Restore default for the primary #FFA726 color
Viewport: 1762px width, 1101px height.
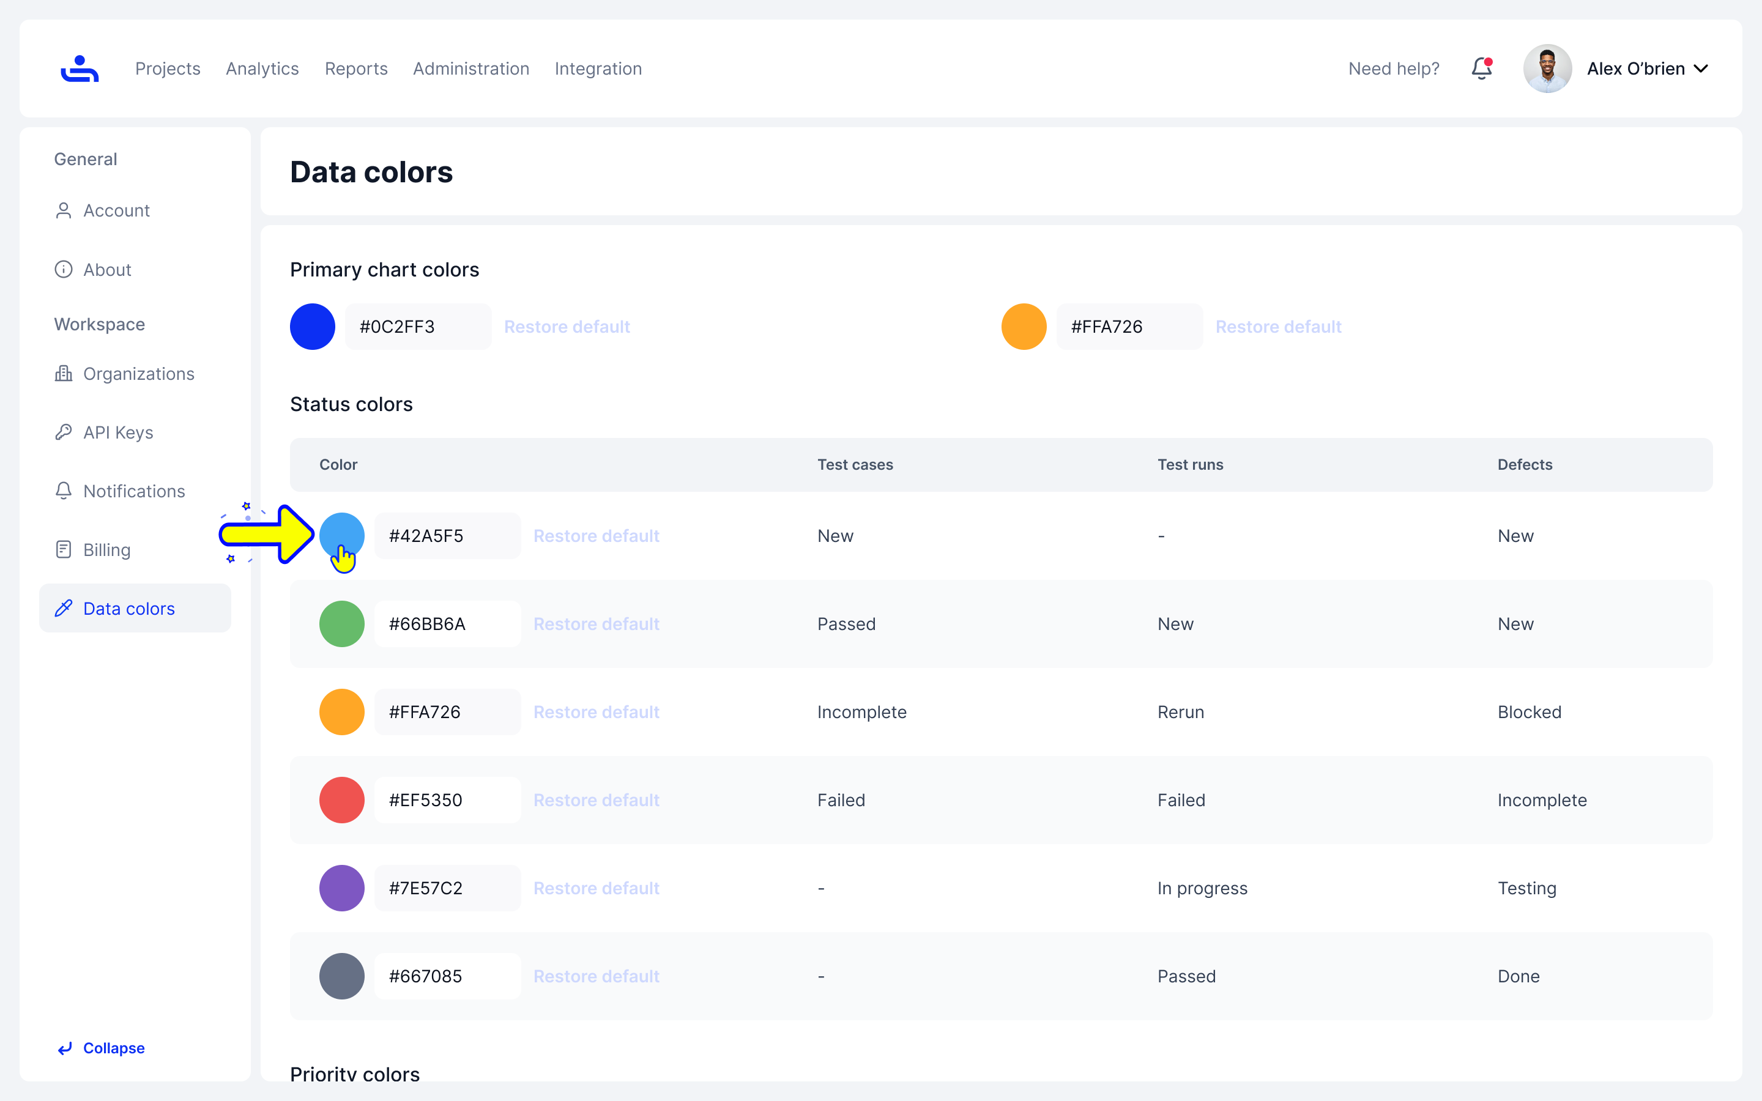(1278, 327)
